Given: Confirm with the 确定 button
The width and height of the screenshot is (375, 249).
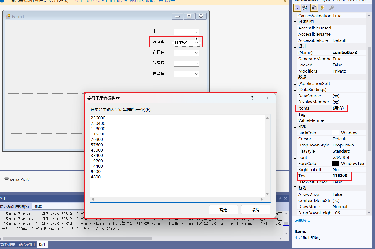Looking at the screenshot, I should tap(223, 210).
